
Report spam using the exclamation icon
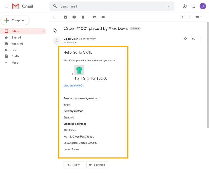(x=74, y=17)
